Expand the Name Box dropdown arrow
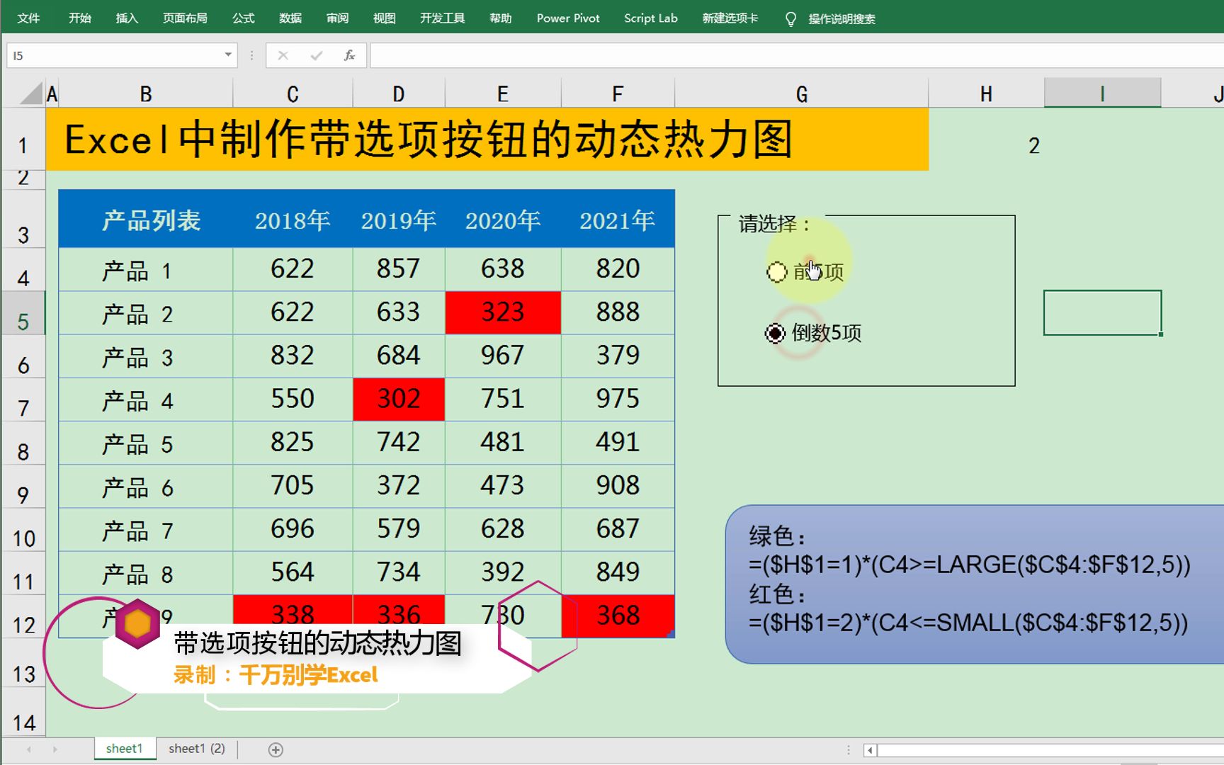The image size is (1224, 765). [x=228, y=55]
